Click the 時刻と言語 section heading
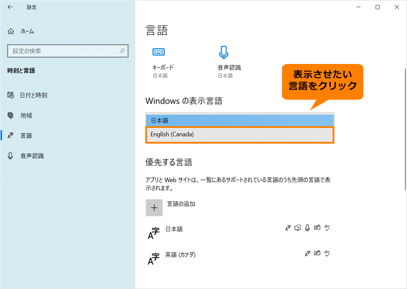Viewport: 407px width, 289px height. pyautogui.click(x=21, y=70)
